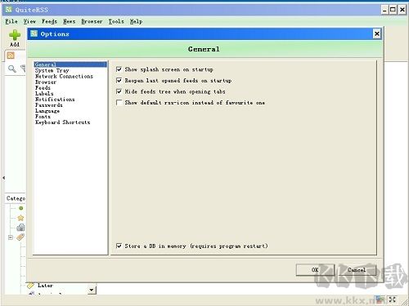Screen dimensions: 409x306
Task: Select the labels tag category icon
Action: (x=20, y=237)
